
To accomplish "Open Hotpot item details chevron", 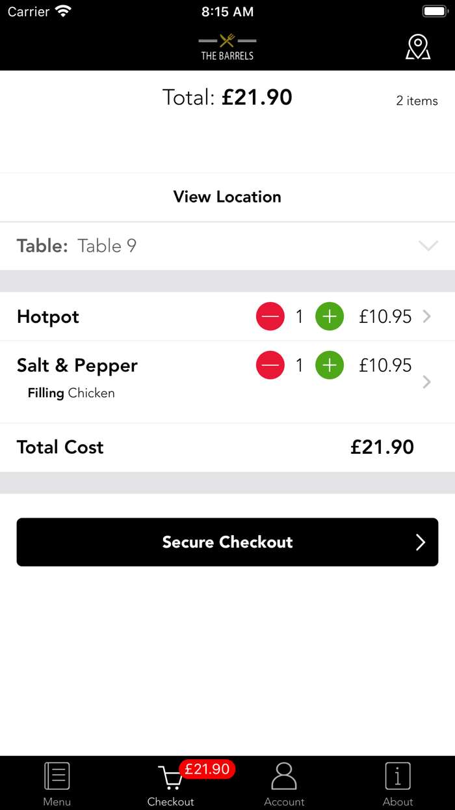I will (x=427, y=317).
